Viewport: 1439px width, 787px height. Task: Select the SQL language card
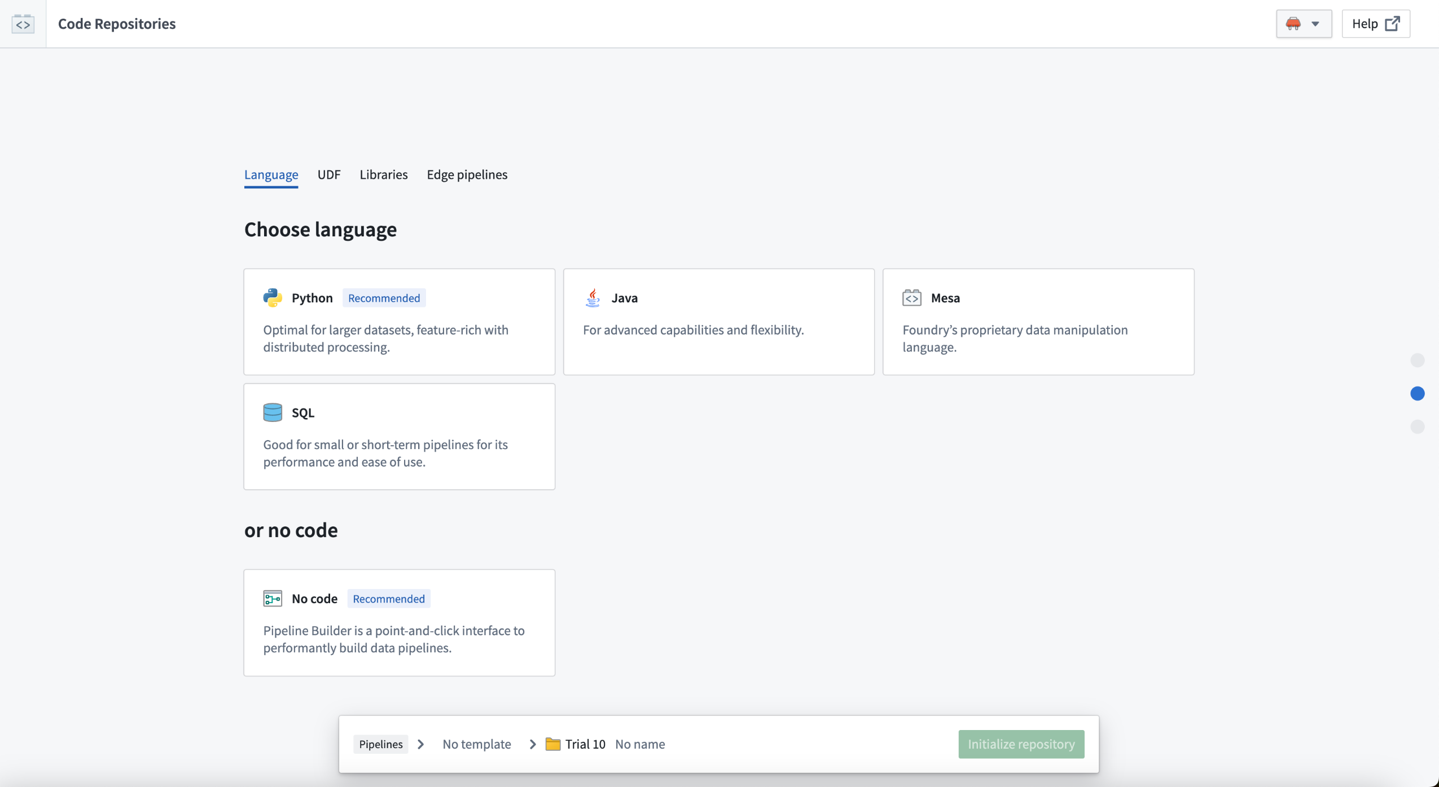pyautogui.click(x=399, y=436)
